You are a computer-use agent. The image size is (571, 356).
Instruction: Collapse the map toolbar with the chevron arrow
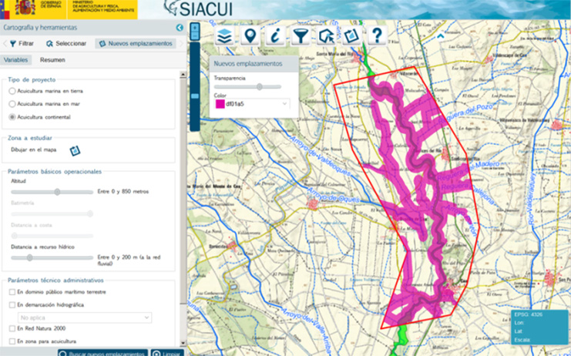tap(440, 35)
